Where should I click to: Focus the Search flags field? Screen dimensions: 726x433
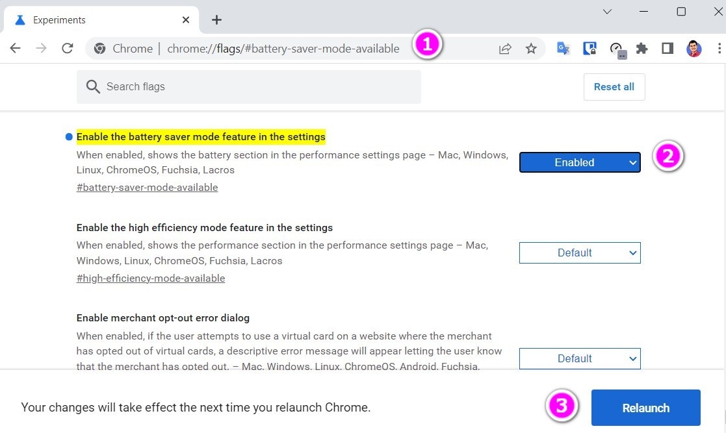point(249,87)
